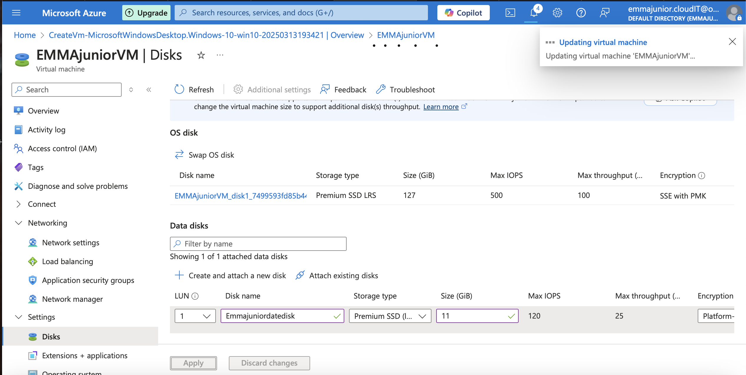The image size is (746, 375).
Task: Click Feedback in the disks toolbar
Action: (x=343, y=89)
